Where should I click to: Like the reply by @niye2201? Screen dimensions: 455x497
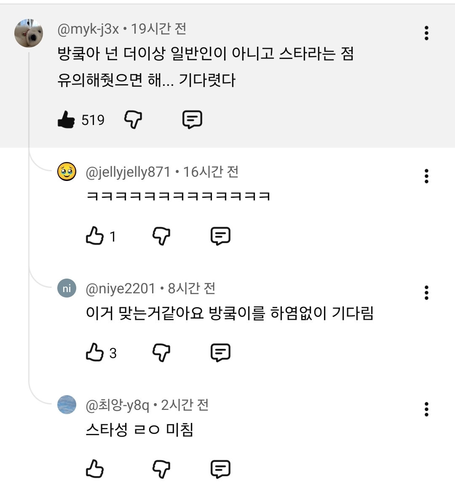[x=95, y=352]
